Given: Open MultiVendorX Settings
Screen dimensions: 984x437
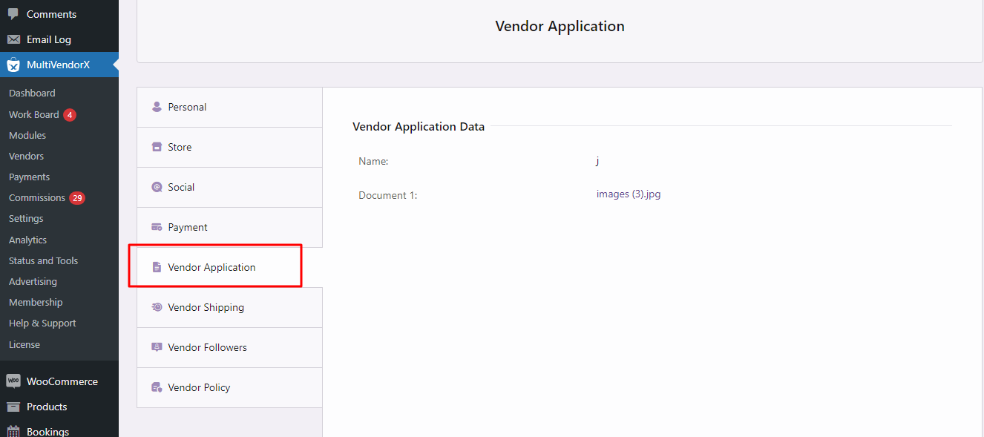Looking at the screenshot, I should coord(26,218).
